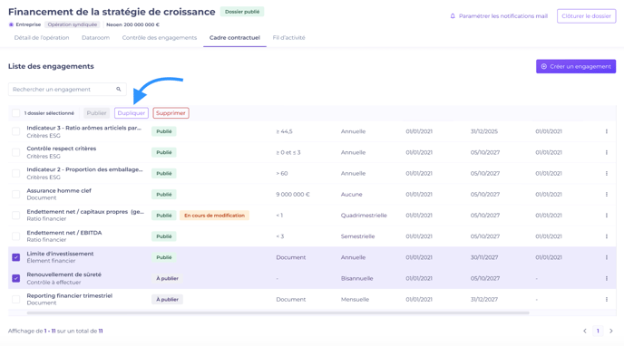This screenshot has width=624, height=346.
Task: Click the À publier badge of Renouvellement de sûreté
Action: click(167, 278)
